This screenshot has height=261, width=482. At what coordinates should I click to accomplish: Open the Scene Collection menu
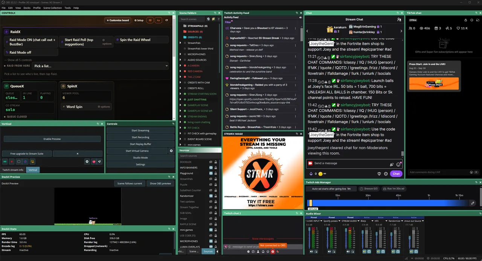(52, 8)
